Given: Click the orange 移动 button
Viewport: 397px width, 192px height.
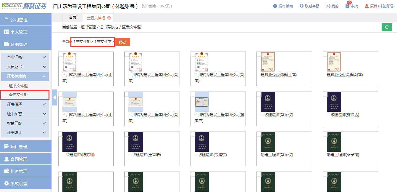Looking at the screenshot, I should pyautogui.click(x=122, y=42).
